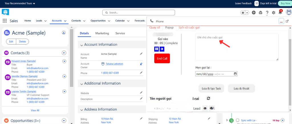Click the Global Actions plus icon
The height and width of the screenshot is (124, 292).
(x=254, y=13)
